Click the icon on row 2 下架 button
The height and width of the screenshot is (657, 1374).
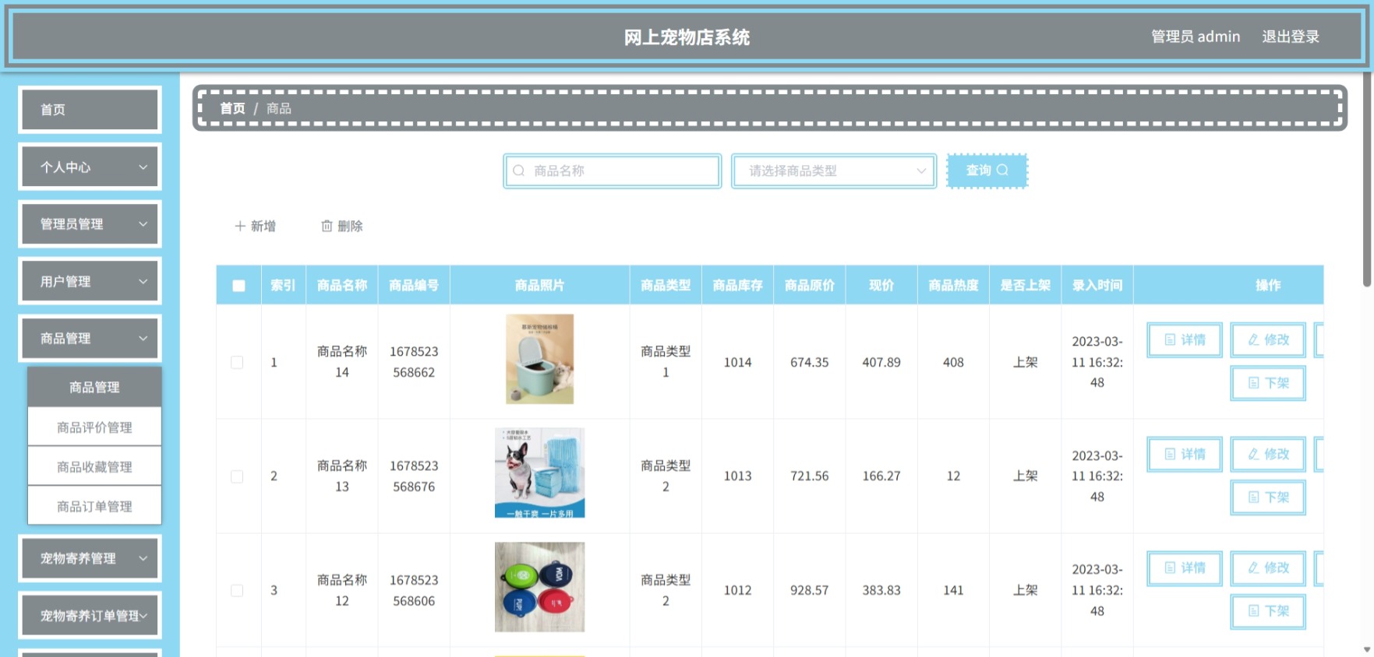tap(1253, 497)
